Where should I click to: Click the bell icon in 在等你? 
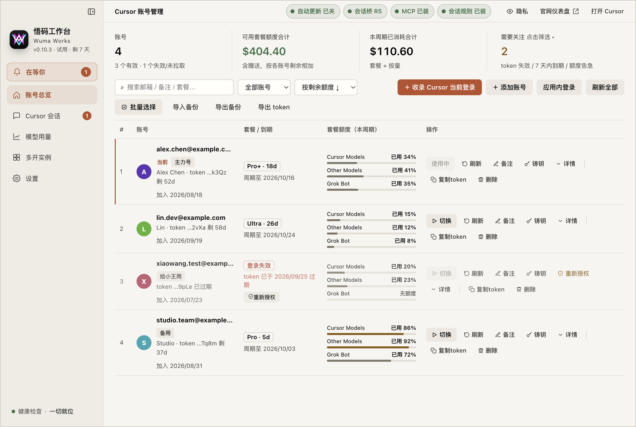[x=17, y=72]
